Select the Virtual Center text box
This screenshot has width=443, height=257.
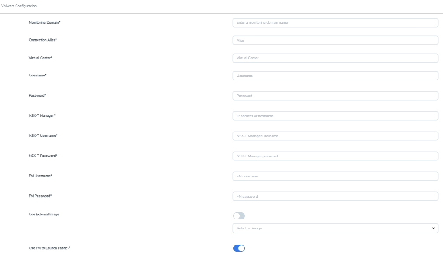[x=335, y=58]
